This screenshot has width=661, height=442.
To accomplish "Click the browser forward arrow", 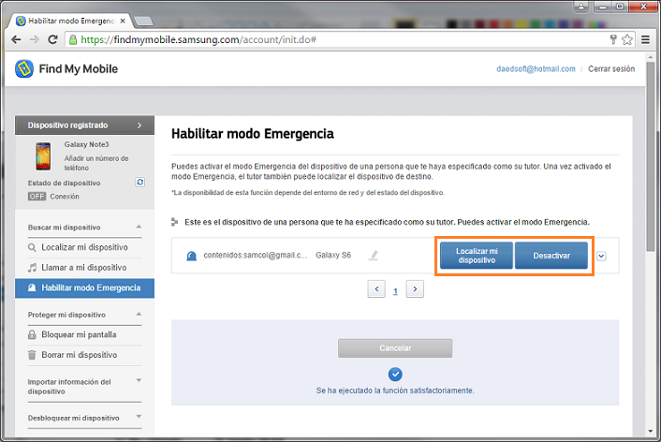I will coord(34,39).
